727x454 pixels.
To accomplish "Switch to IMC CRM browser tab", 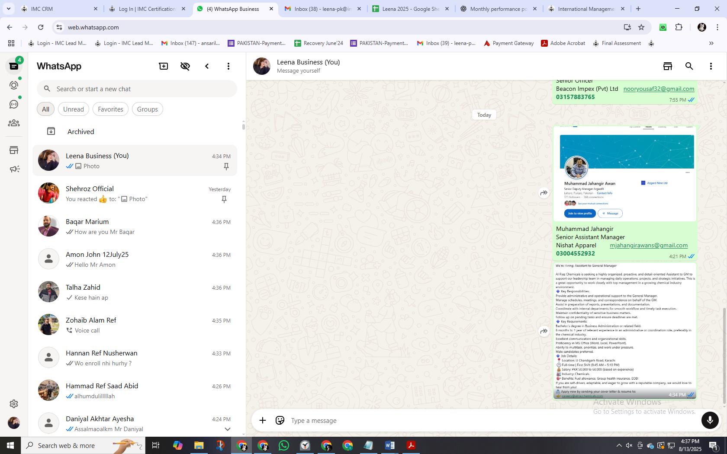I will 59,9.
